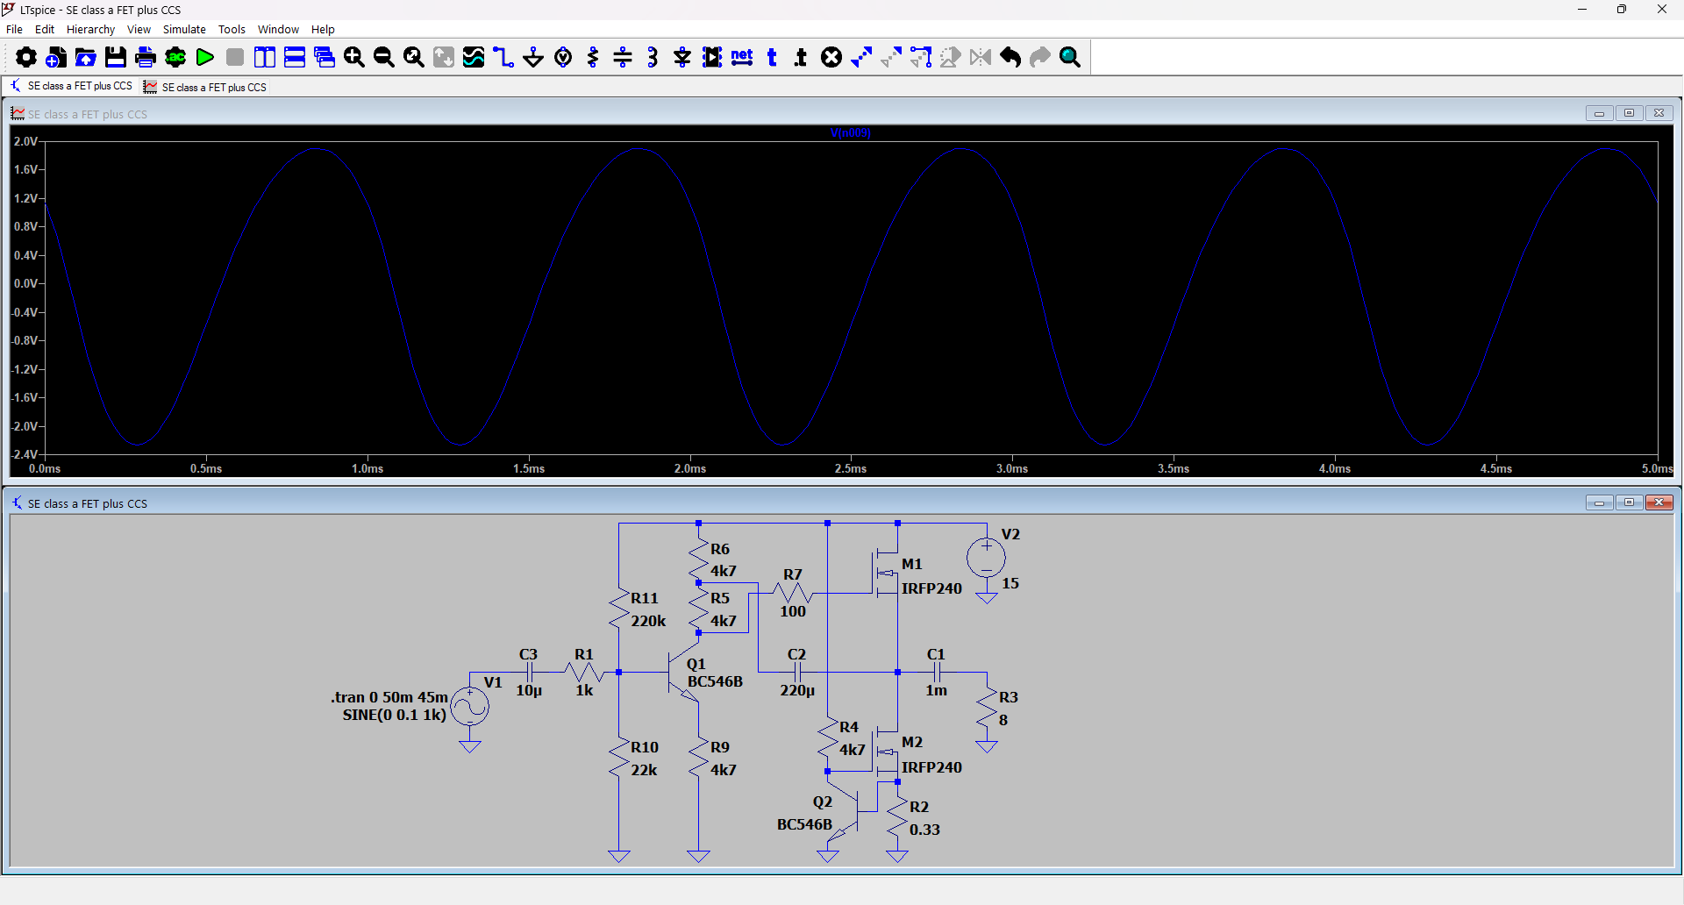Click the V1 sine source symbol
1684x905 pixels.
[x=470, y=707]
